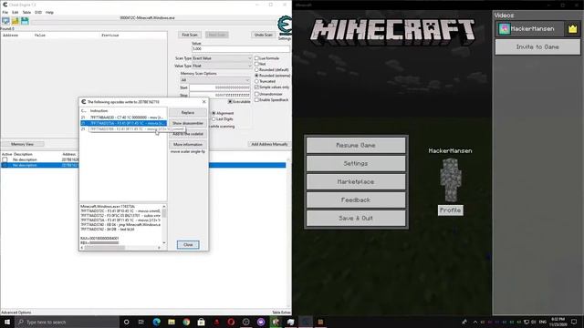Click the Replace button in opcodes dialog

(188, 113)
